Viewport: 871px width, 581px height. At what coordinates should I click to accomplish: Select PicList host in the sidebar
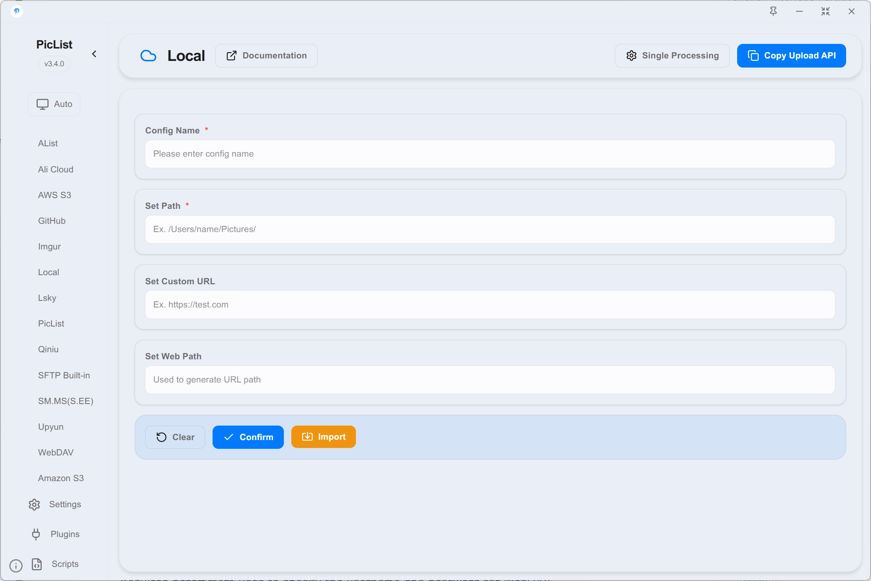51,324
